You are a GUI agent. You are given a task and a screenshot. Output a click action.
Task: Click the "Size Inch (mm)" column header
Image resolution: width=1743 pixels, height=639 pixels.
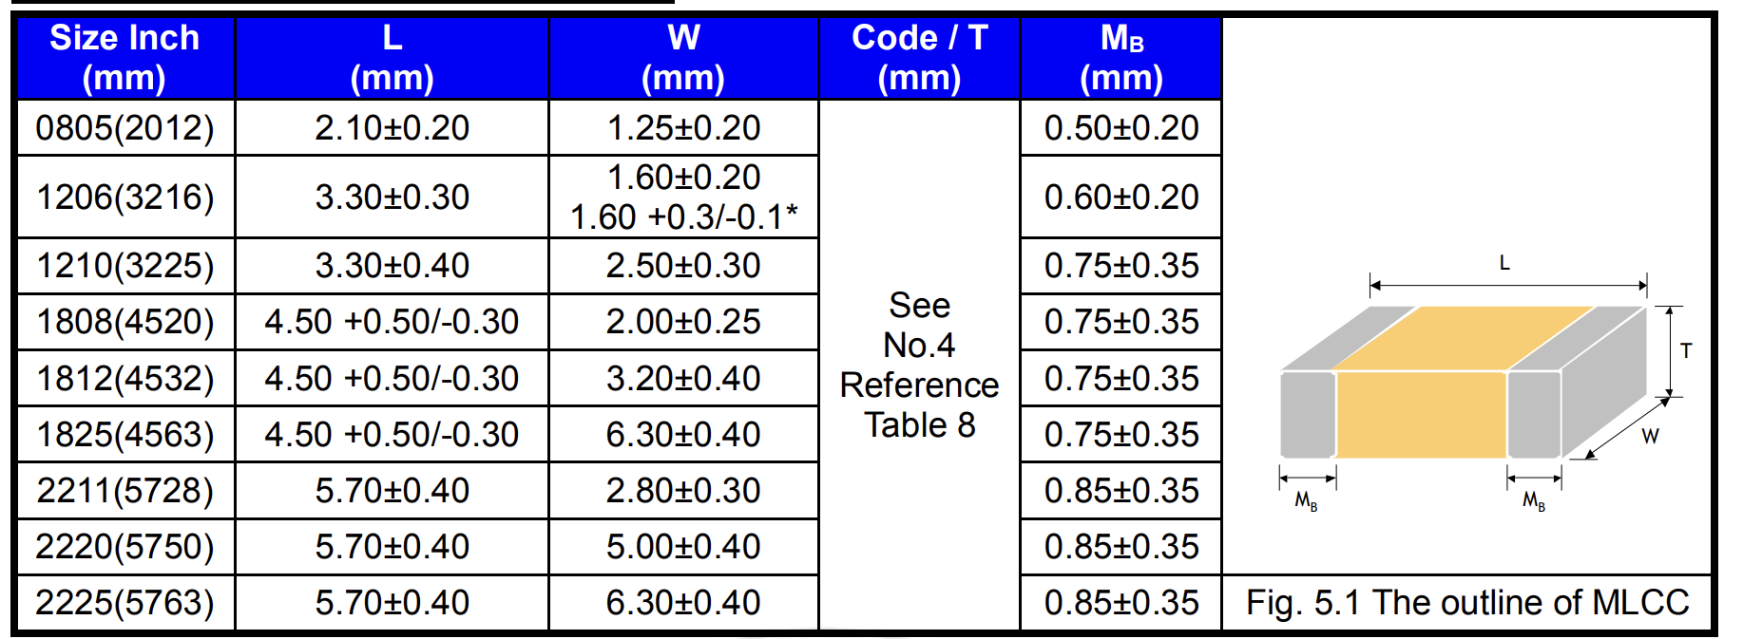(x=124, y=58)
